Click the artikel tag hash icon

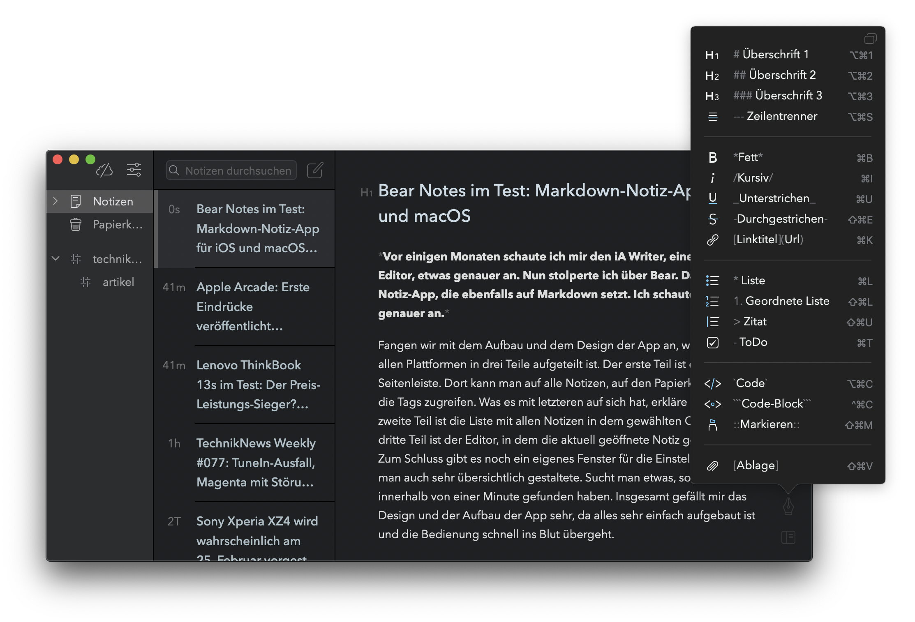point(85,282)
